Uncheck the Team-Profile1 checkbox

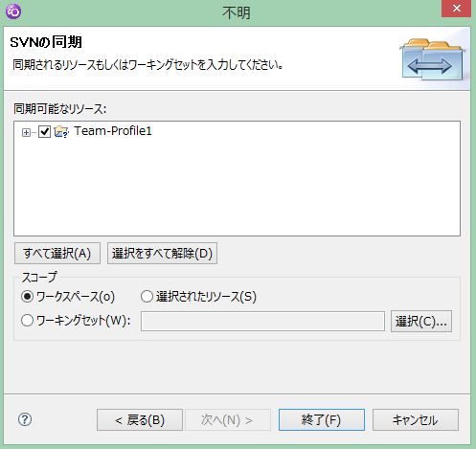tap(44, 131)
